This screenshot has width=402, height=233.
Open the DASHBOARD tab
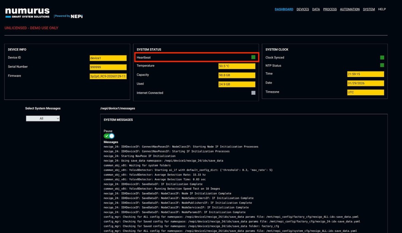(284, 9)
